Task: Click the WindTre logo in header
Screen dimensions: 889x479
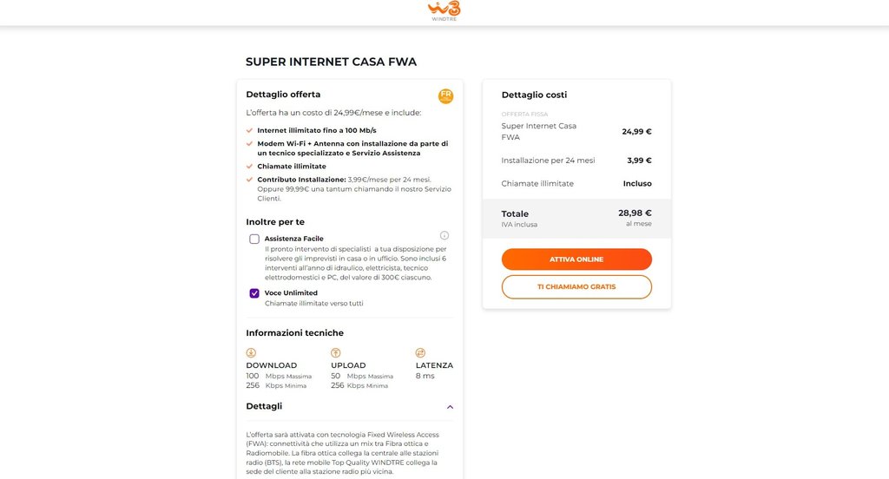Action: click(444, 11)
